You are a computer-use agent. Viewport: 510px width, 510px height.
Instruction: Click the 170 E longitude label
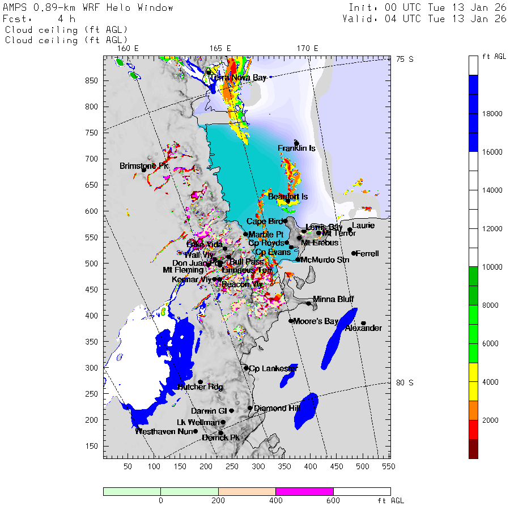pos(307,49)
